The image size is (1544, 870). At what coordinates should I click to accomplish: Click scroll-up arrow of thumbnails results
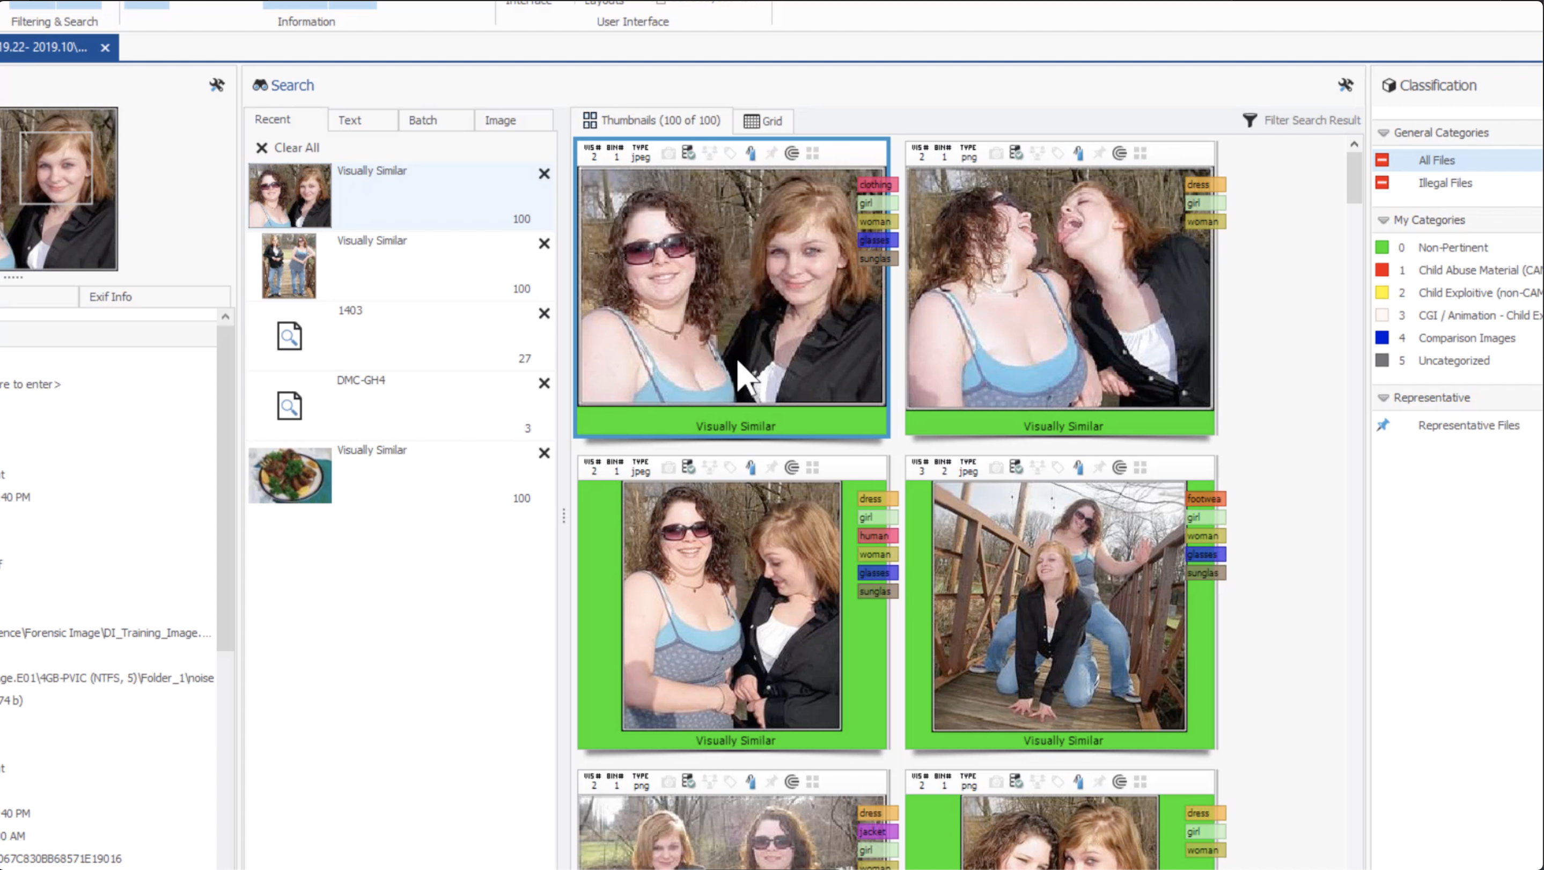(x=1354, y=144)
